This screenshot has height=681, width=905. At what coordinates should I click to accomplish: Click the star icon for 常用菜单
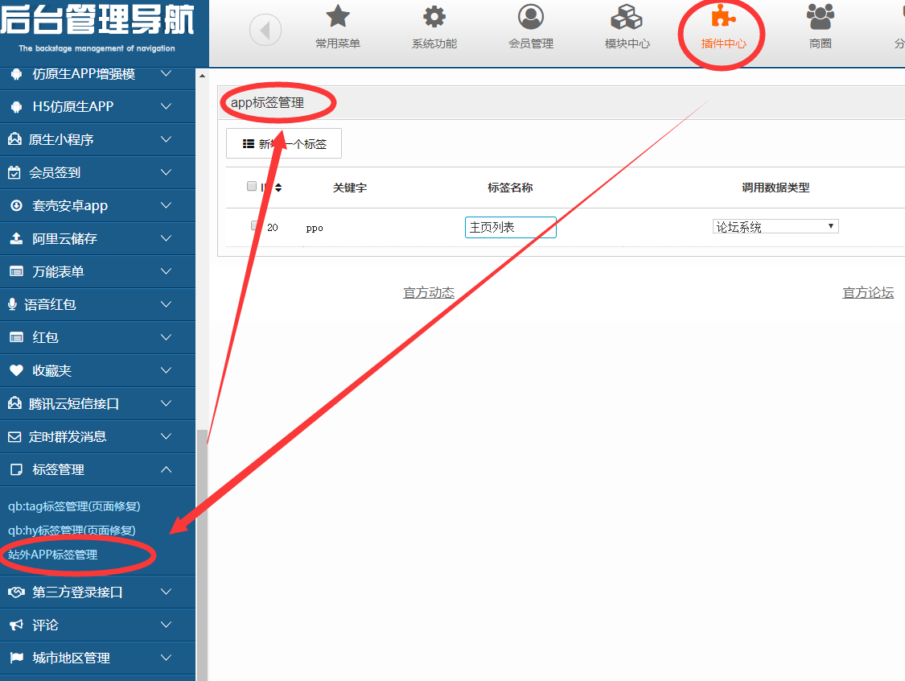[x=338, y=17]
